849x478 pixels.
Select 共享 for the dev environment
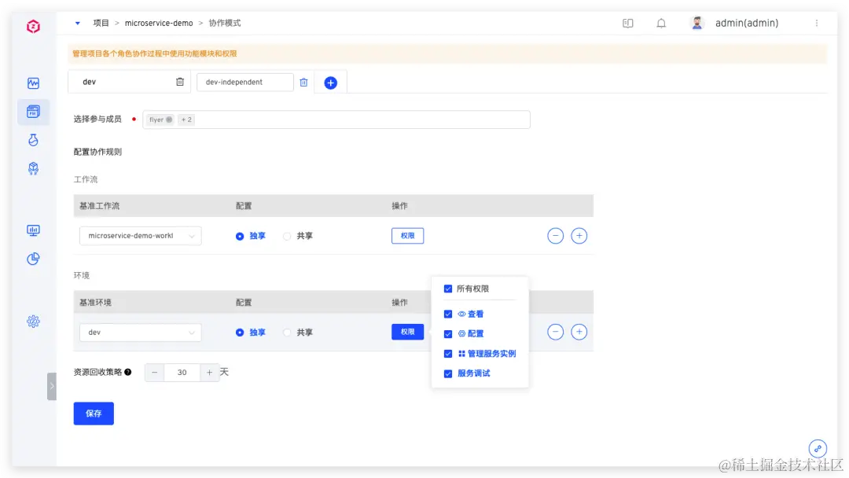(298, 333)
